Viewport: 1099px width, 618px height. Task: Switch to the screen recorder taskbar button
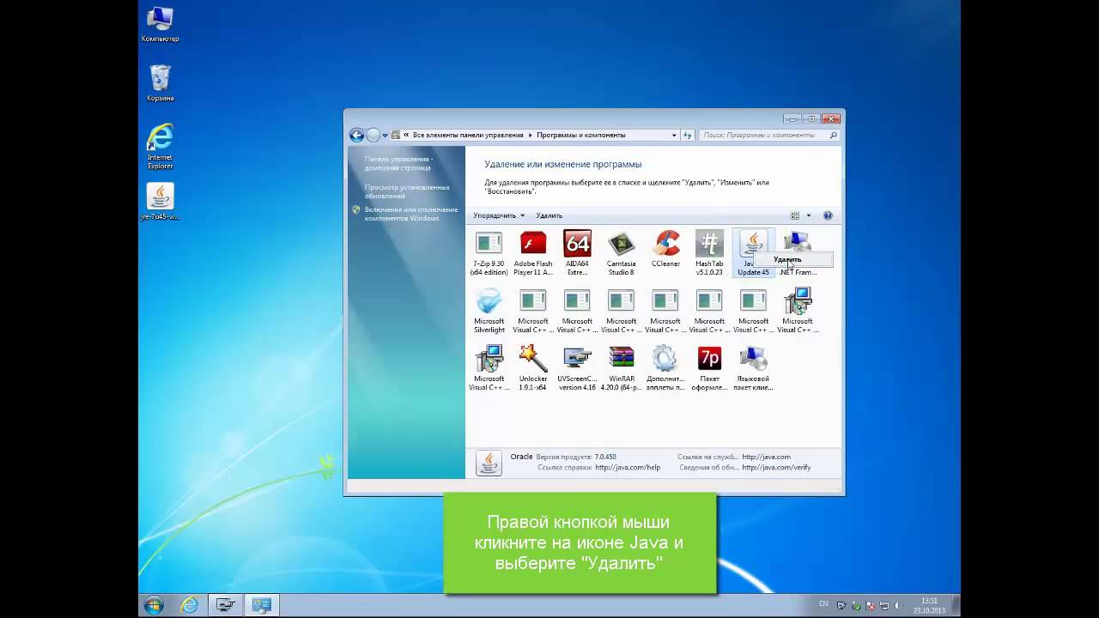pyautogui.click(x=226, y=605)
